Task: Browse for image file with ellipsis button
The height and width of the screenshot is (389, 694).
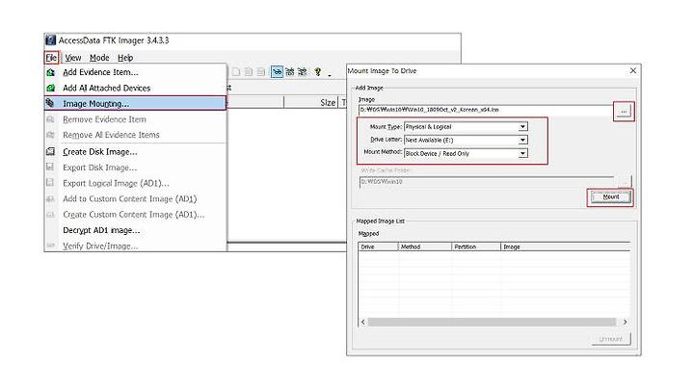Action: click(x=624, y=112)
